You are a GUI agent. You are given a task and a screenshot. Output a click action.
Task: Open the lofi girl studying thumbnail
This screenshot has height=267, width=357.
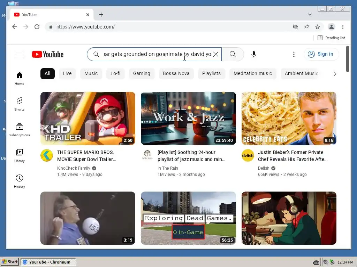click(289, 218)
